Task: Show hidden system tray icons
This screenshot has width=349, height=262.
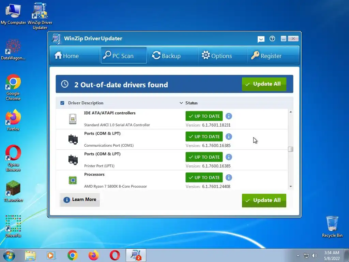Action: [298, 256]
